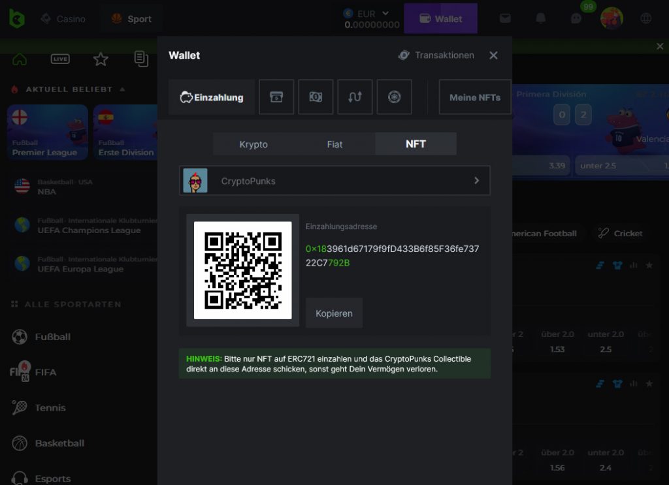669x485 pixels.
Task: Select the withdraw icon tab in Wallet
Action: (x=276, y=97)
